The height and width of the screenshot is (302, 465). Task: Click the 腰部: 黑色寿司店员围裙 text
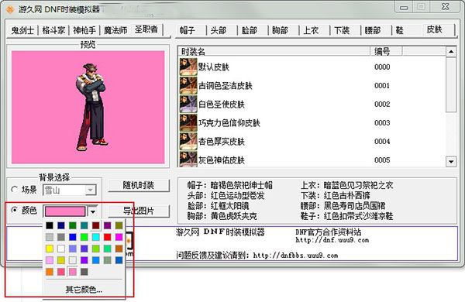pyautogui.click(x=343, y=206)
